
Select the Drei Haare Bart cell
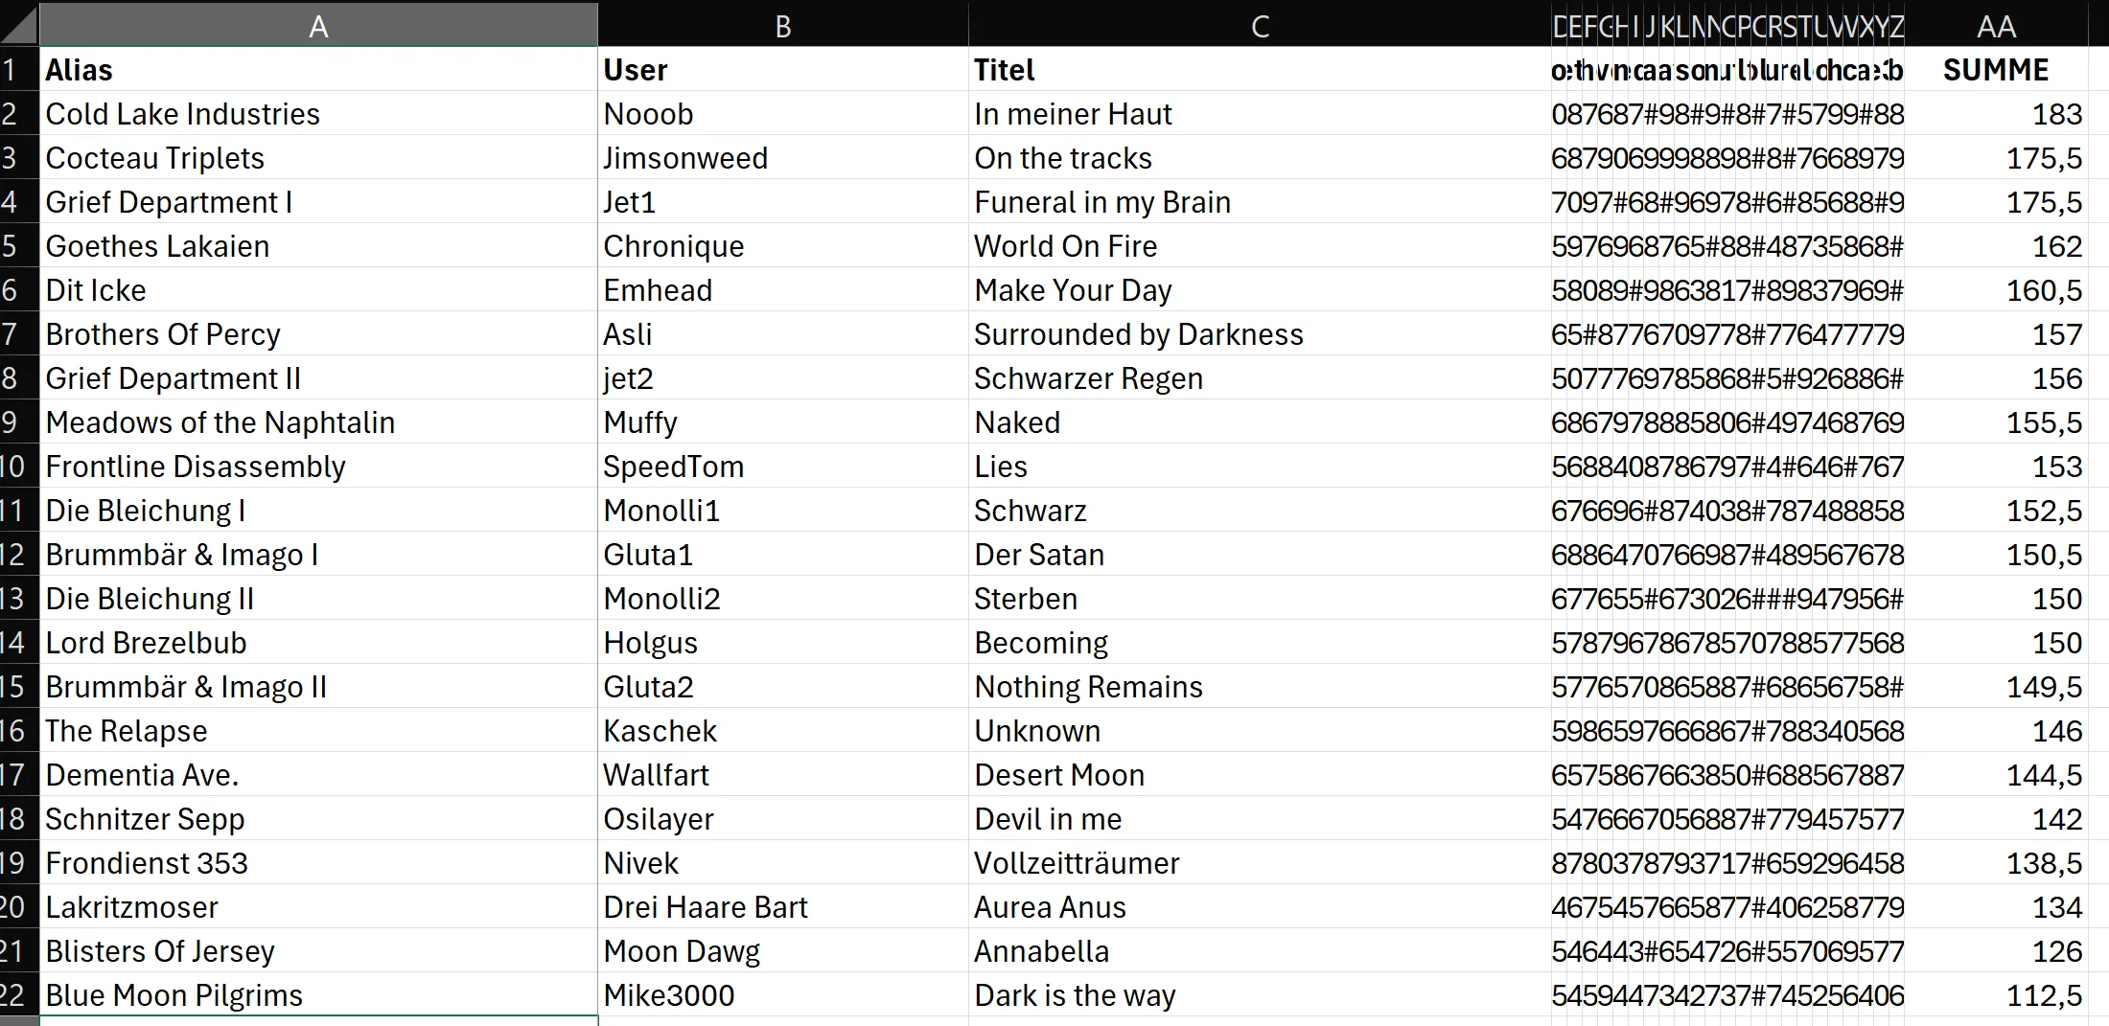point(783,906)
